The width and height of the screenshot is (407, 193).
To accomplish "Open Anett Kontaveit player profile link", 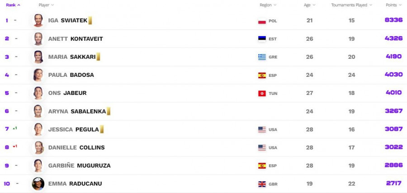I will pos(76,39).
